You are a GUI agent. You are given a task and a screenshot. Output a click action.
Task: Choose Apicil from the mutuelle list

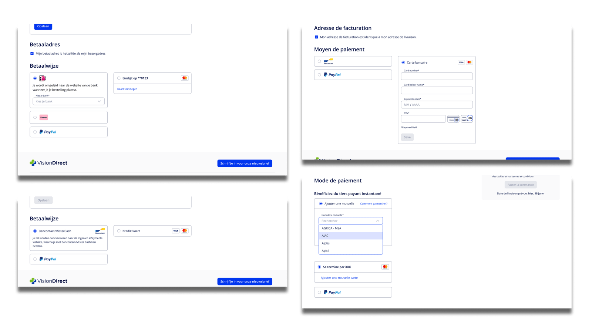tap(350, 251)
